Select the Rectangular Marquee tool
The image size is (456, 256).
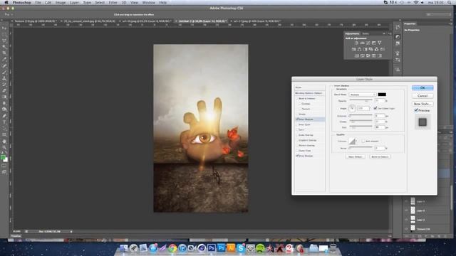pyautogui.click(x=4, y=34)
